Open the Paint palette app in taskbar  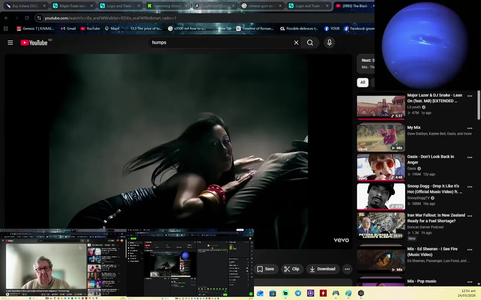pos(348,293)
